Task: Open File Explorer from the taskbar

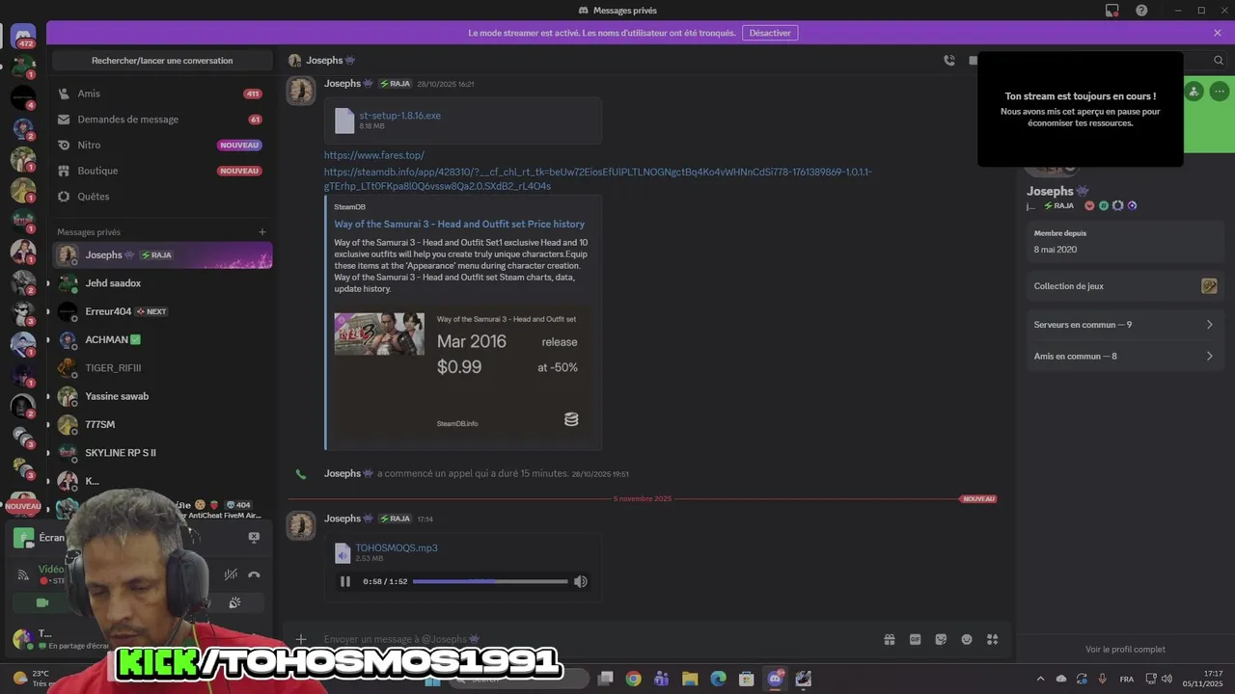Action: (x=690, y=679)
